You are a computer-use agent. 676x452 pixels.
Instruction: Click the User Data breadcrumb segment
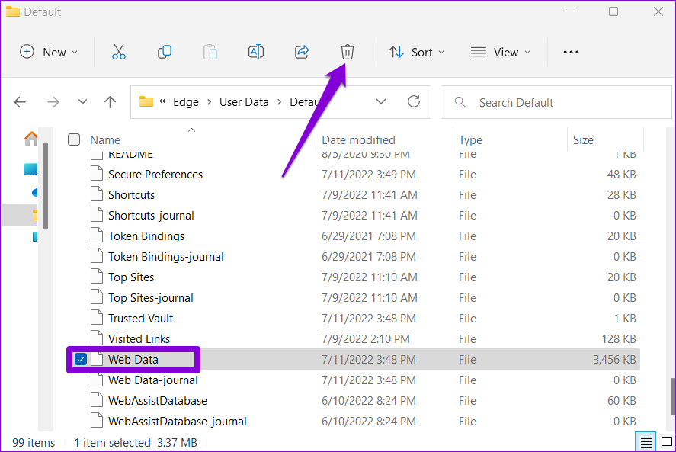coord(244,102)
